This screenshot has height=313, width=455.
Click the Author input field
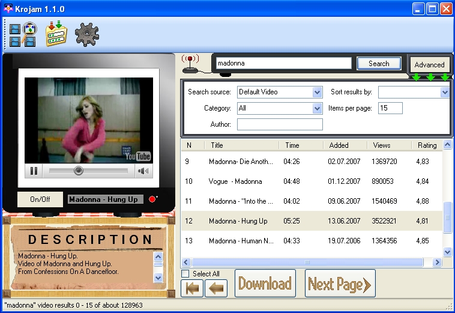click(280, 124)
